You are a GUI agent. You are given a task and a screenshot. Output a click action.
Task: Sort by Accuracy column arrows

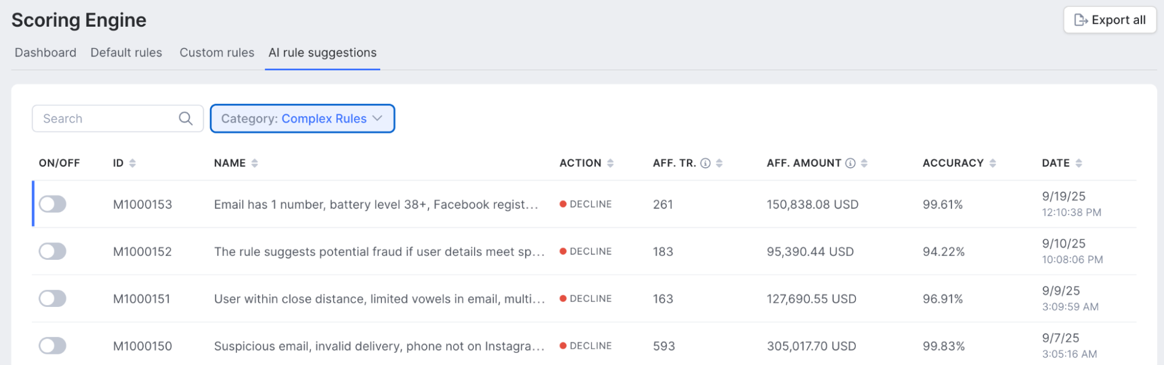(x=993, y=163)
